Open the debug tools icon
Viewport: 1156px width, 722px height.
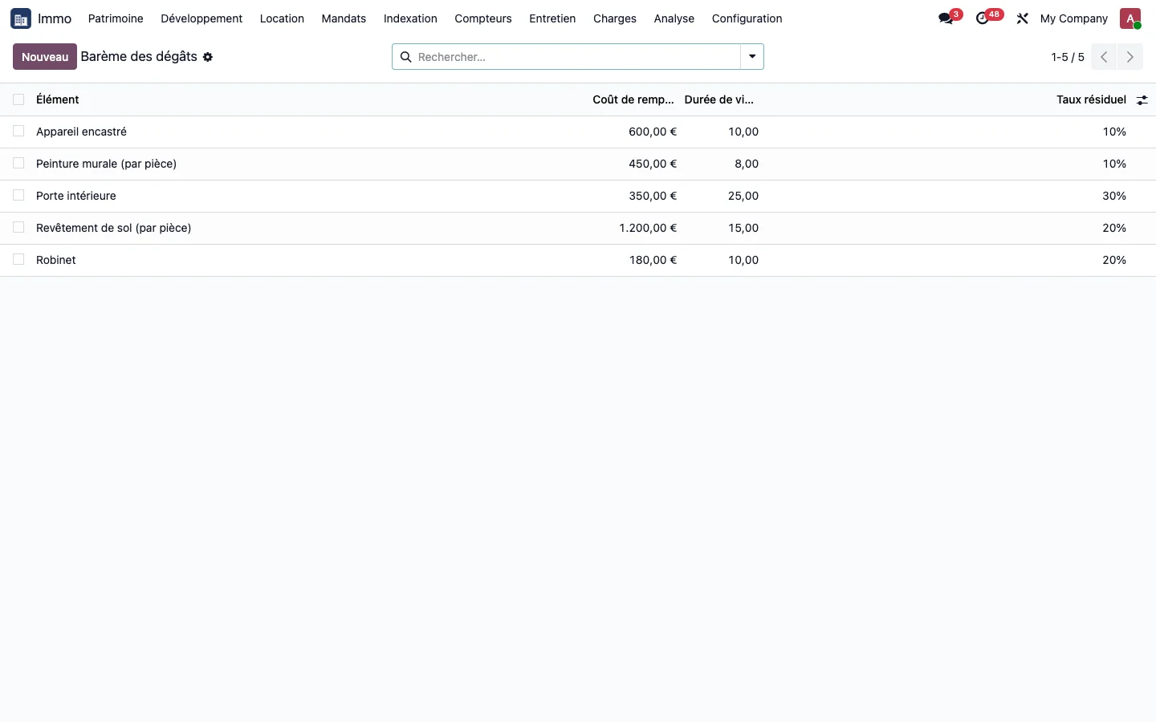click(1022, 18)
